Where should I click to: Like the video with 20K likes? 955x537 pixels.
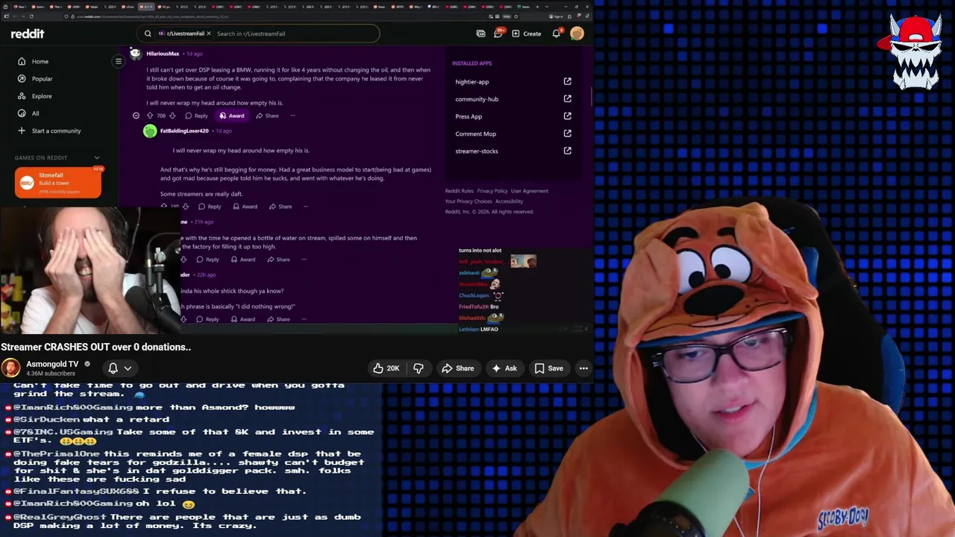(x=386, y=368)
